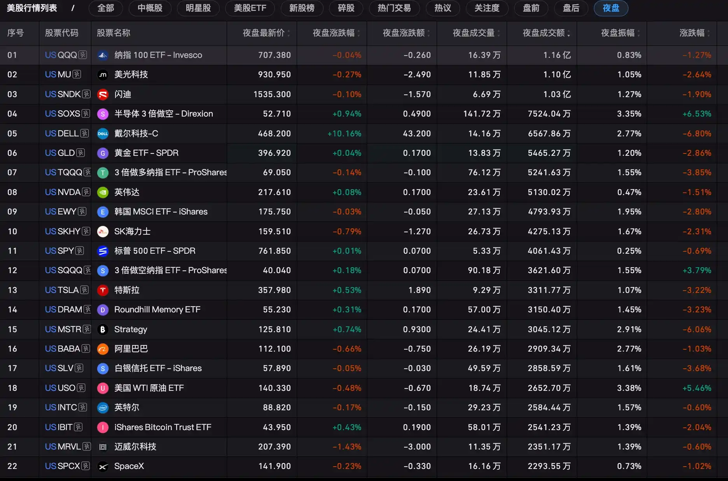The height and width of the screenshot is (481, 728).
Task: Click the 股票代码 column header
Action: [x=61, y=33]
